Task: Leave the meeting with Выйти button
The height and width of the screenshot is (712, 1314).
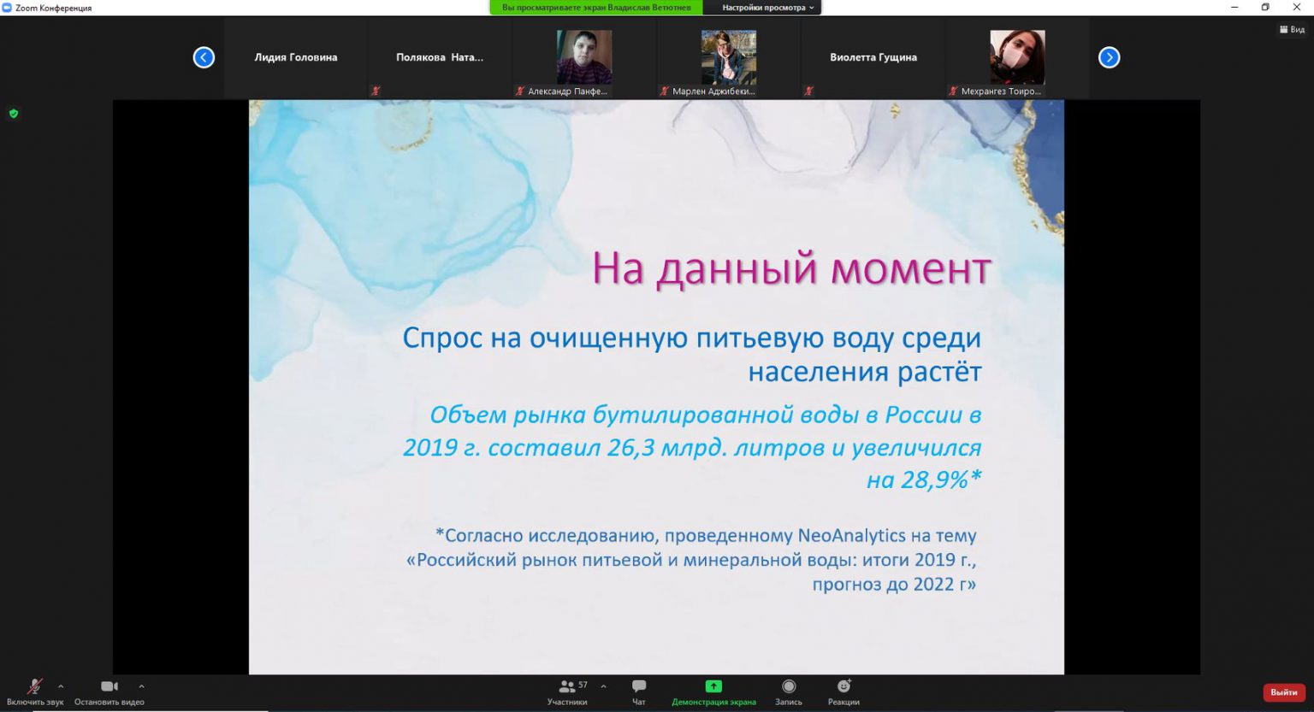Action: [x=1283, y=692]
